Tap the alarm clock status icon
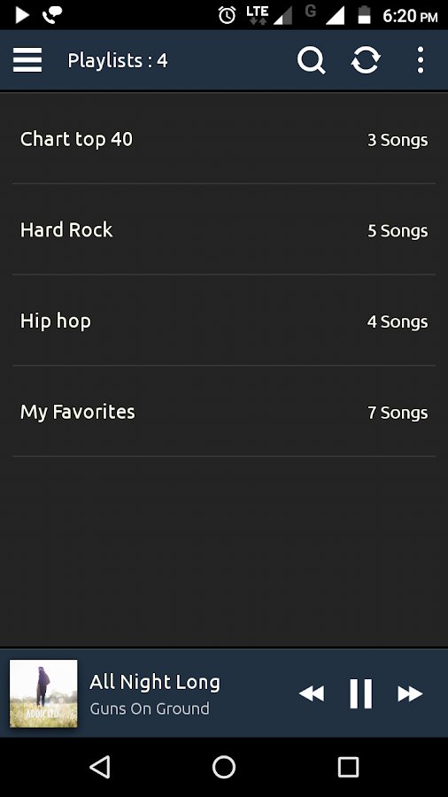The image size is (448, 797). coord(227,15)
